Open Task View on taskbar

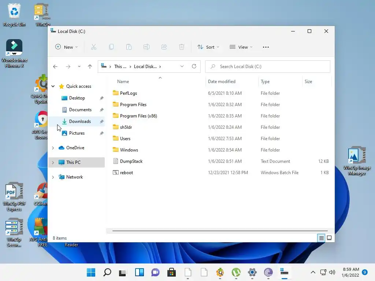point(123,272)
